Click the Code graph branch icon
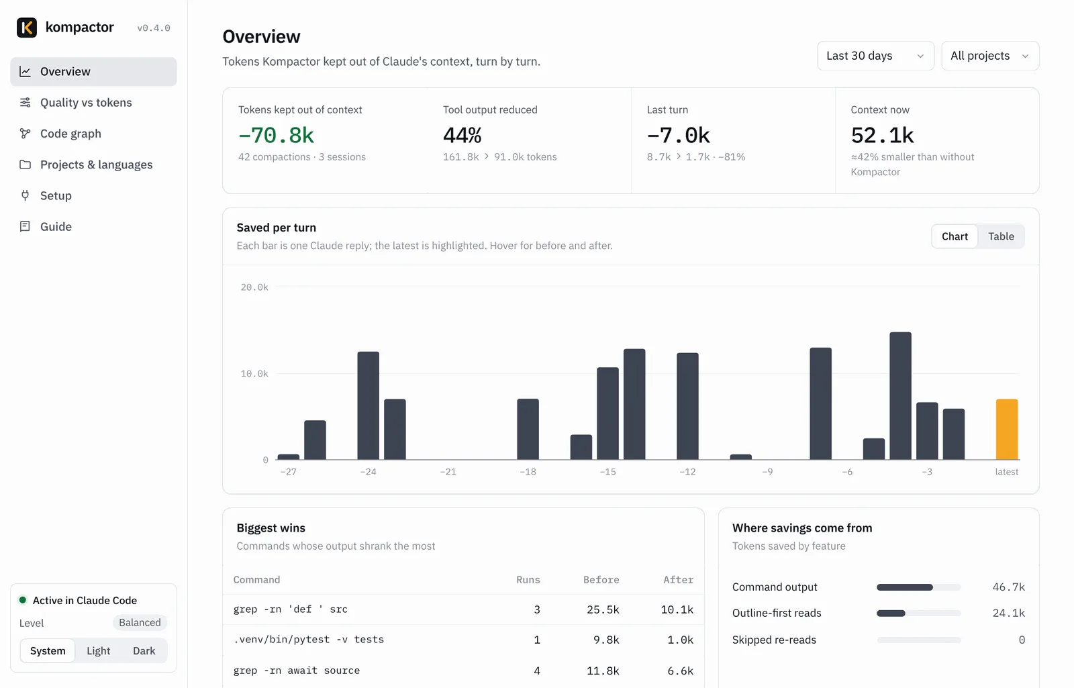1074x688 pixels. pyautogui.click(x=25, y=134)
